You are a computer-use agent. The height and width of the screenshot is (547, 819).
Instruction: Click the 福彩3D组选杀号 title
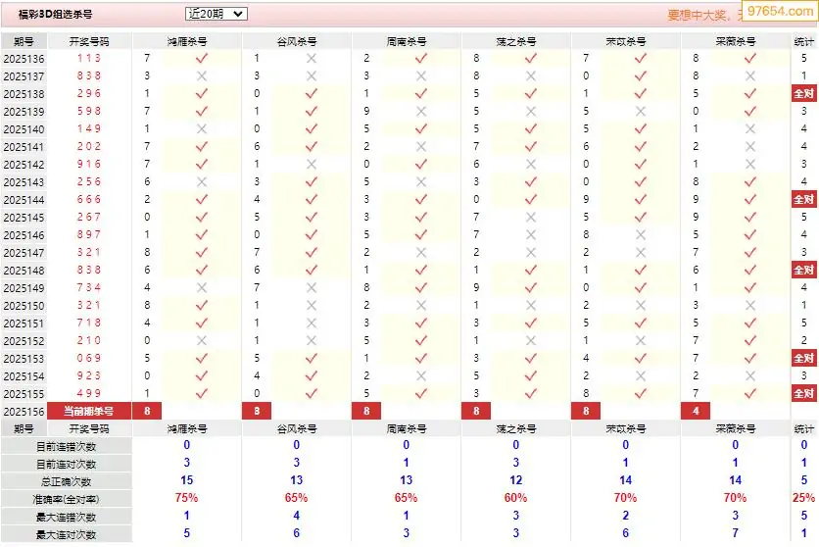tap(56, 15)
